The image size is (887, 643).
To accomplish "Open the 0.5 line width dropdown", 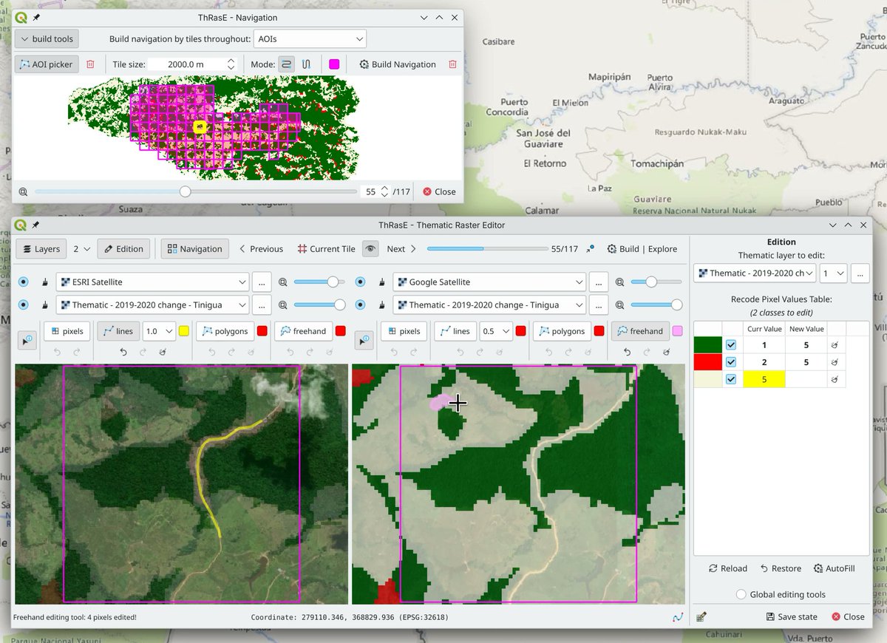I will click(x=496, y=331).
